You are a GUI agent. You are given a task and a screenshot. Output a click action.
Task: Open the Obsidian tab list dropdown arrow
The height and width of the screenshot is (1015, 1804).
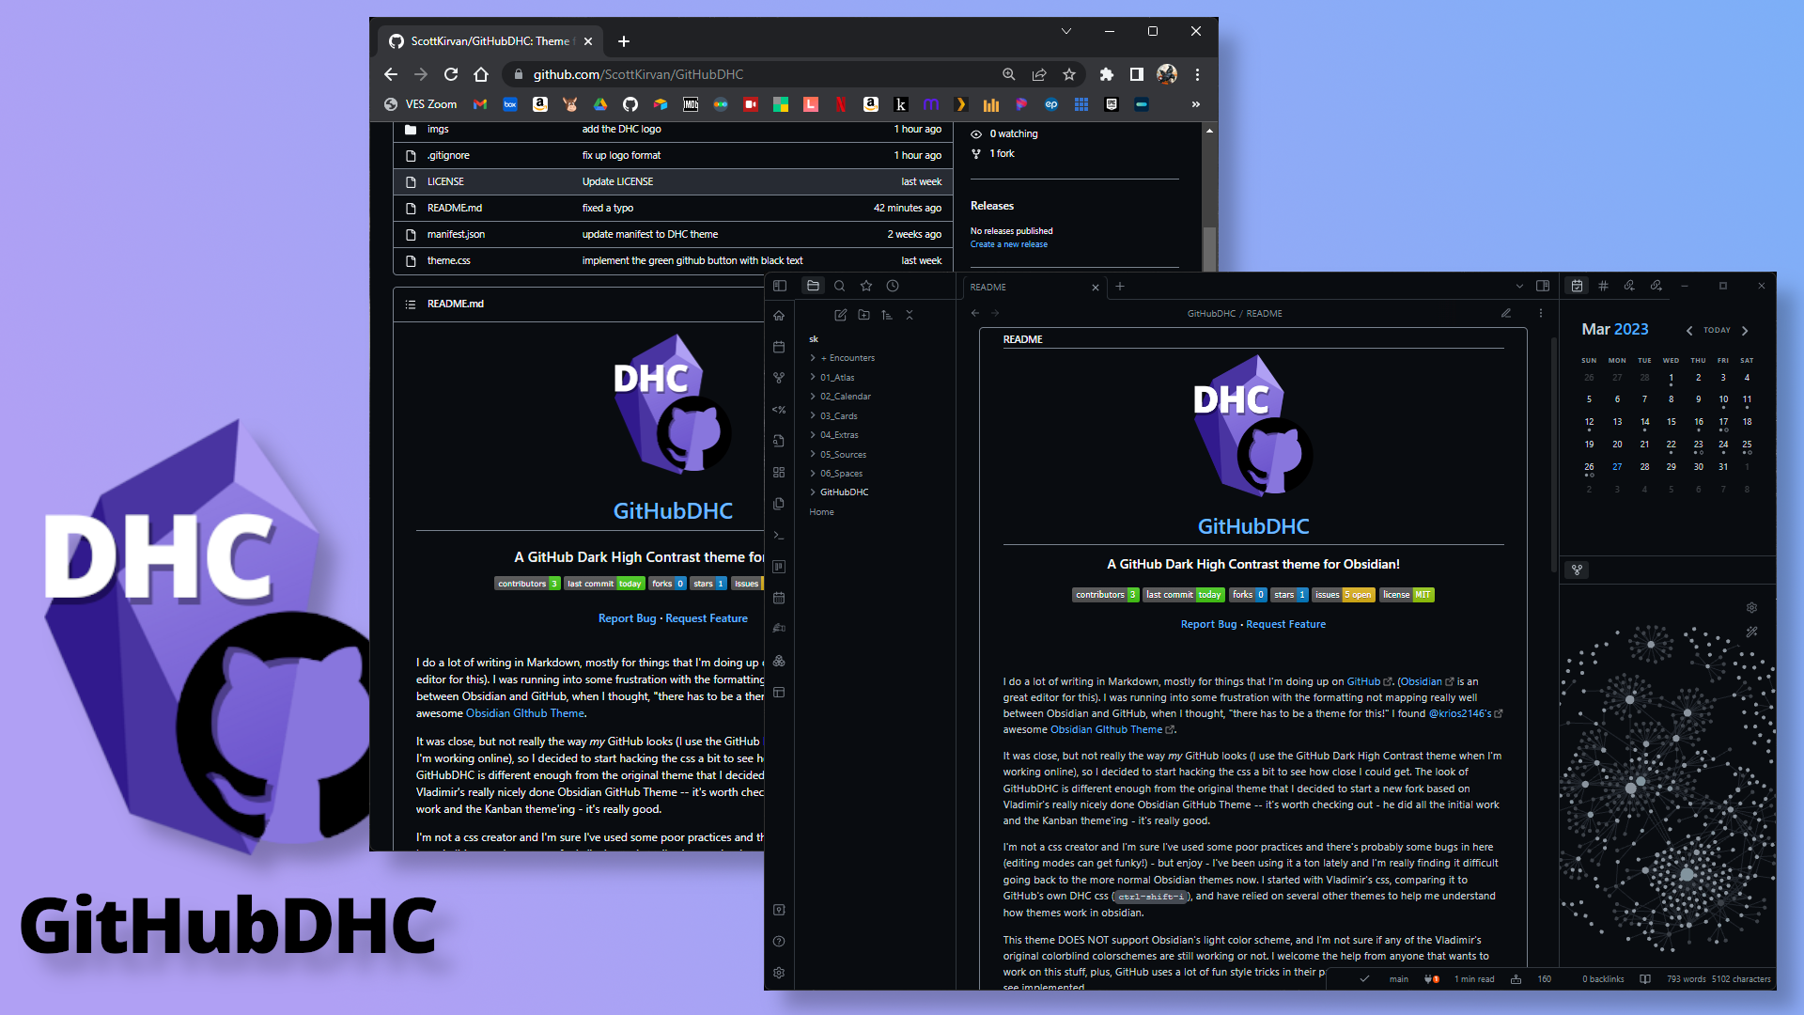point(1519,286)
